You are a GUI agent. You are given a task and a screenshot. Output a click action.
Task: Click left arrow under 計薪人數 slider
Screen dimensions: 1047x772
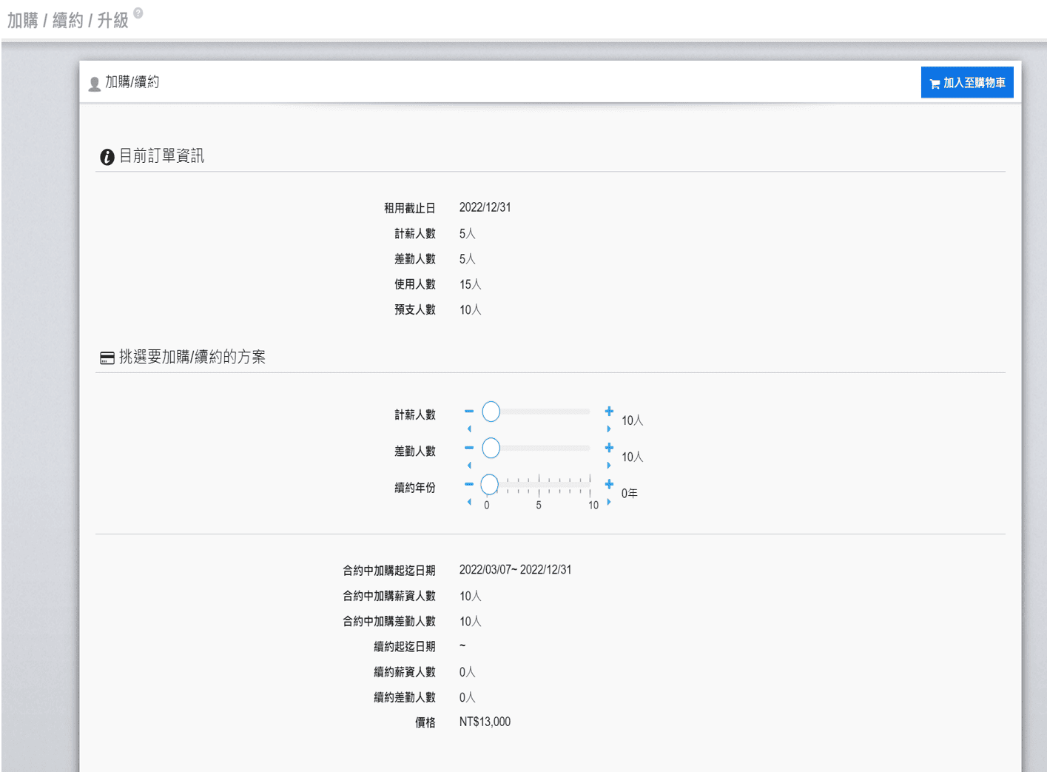click(469, 429)
